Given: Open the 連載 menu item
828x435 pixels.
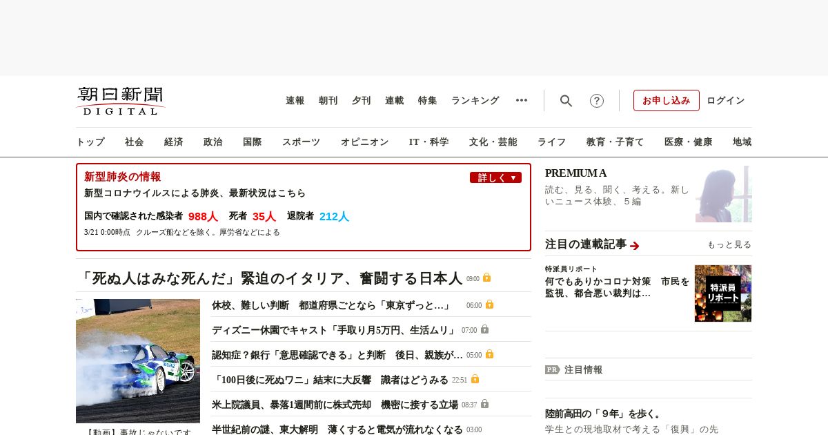Looking at the screenshot, I should coord(395,101).
